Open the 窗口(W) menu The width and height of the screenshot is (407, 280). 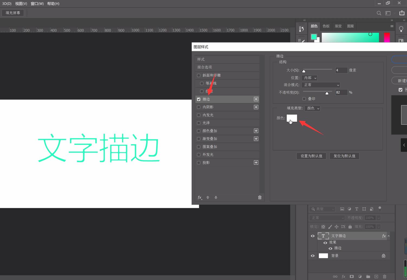[37, 4]
